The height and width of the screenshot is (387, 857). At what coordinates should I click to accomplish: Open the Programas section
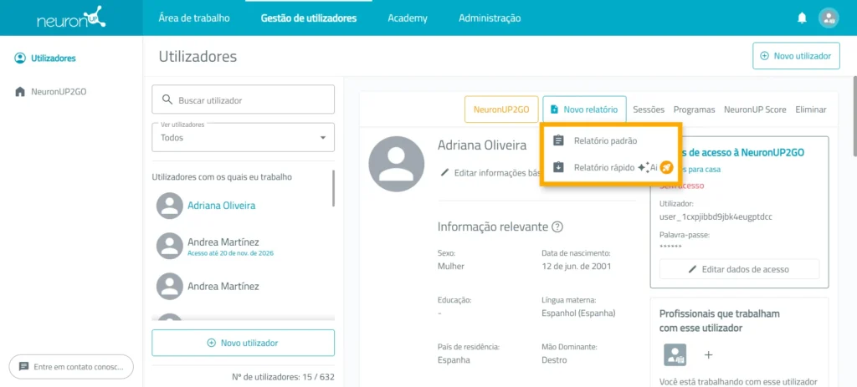point(694,109)
